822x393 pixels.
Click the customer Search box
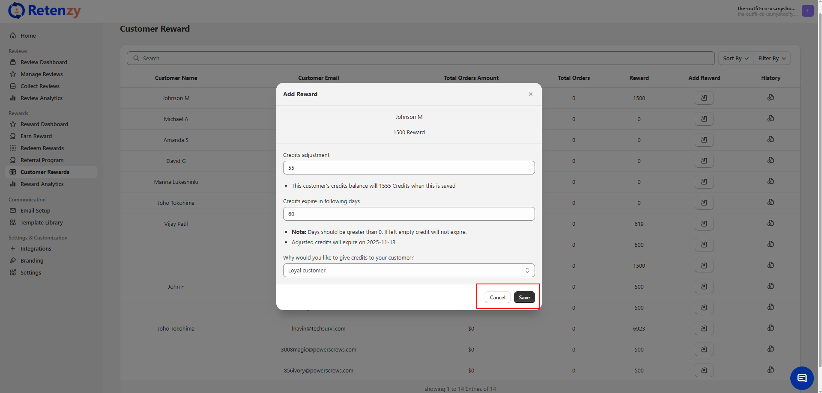(420, 58)
